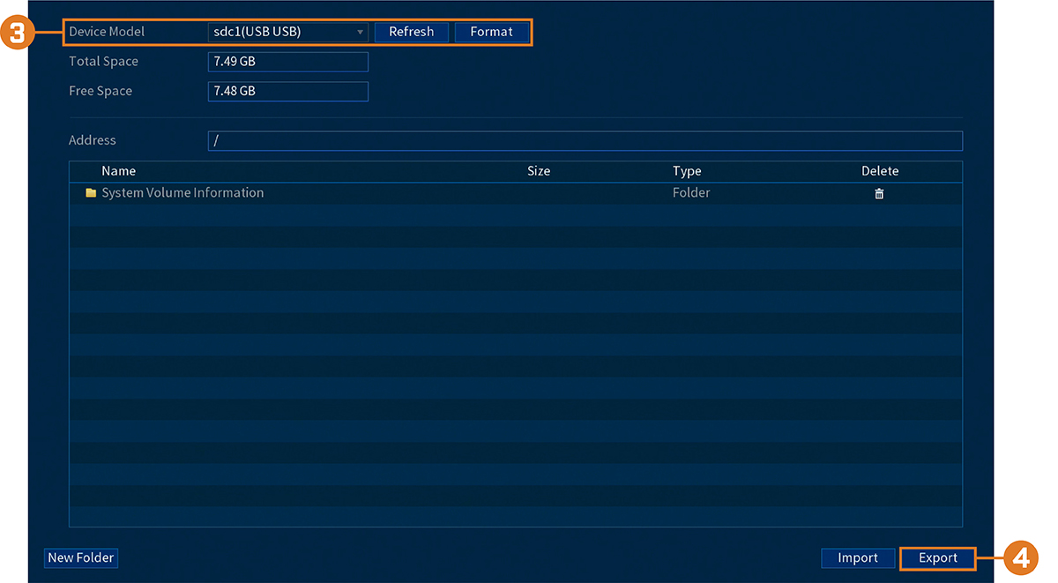Click the Export button

tap(938, 558)
